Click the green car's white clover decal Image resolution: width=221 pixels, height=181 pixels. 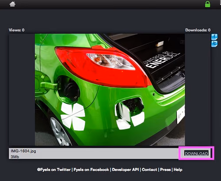73,116
